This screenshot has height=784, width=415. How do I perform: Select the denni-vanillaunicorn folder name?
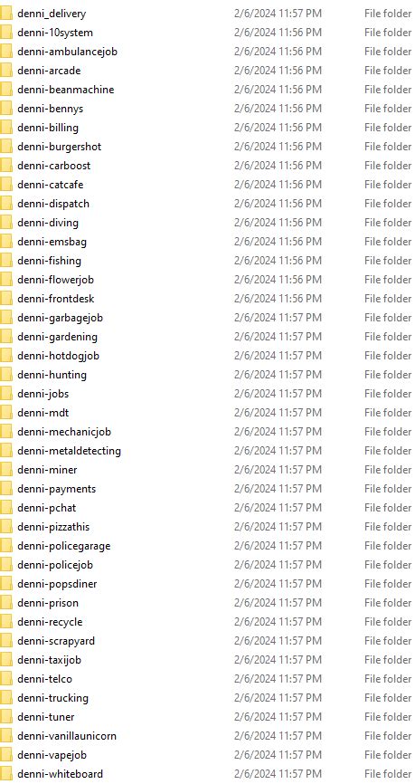pos(66,735)
